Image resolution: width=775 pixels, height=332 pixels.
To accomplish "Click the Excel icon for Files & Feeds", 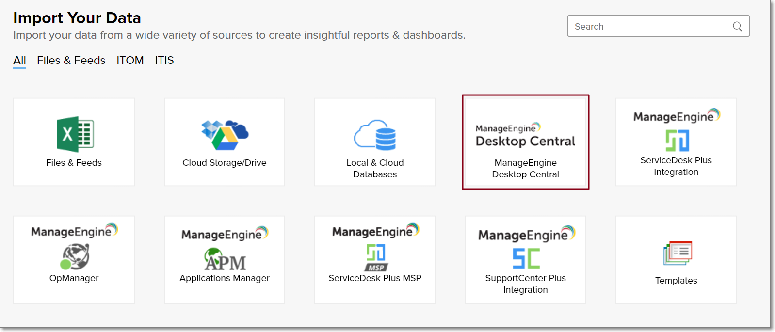I will (75, 134).
